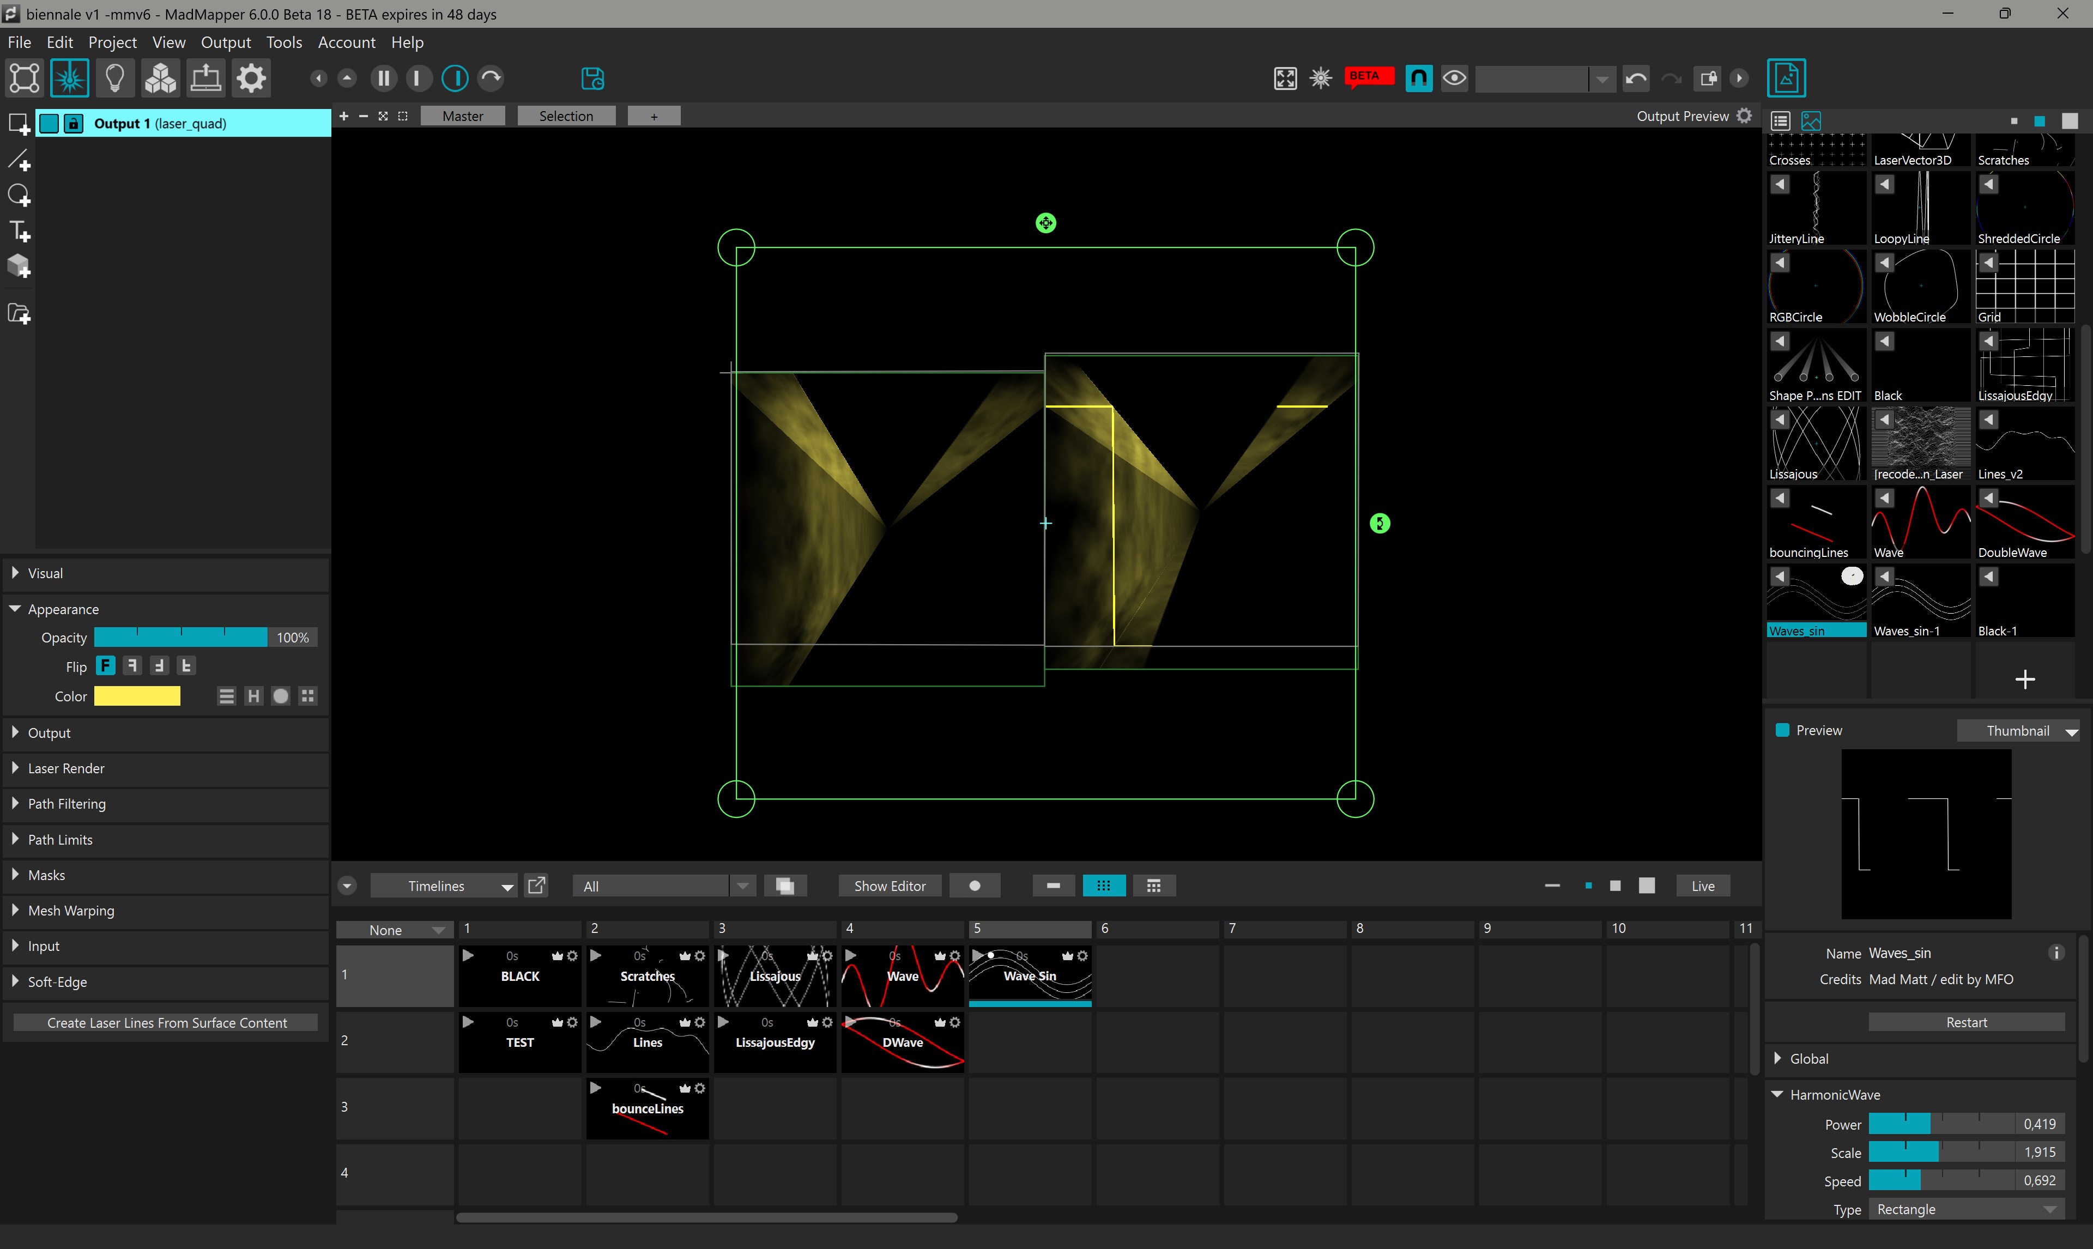Open the settings gear view
2093x1249 pixels.
pos(250,77)
